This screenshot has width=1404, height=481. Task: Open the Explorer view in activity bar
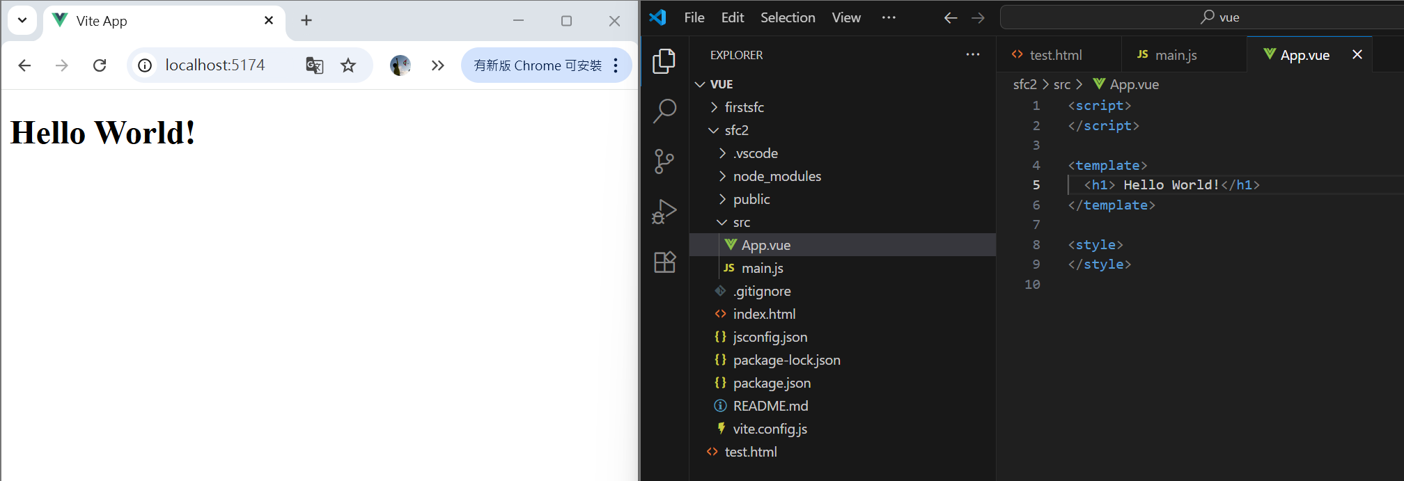click(664, 61)
